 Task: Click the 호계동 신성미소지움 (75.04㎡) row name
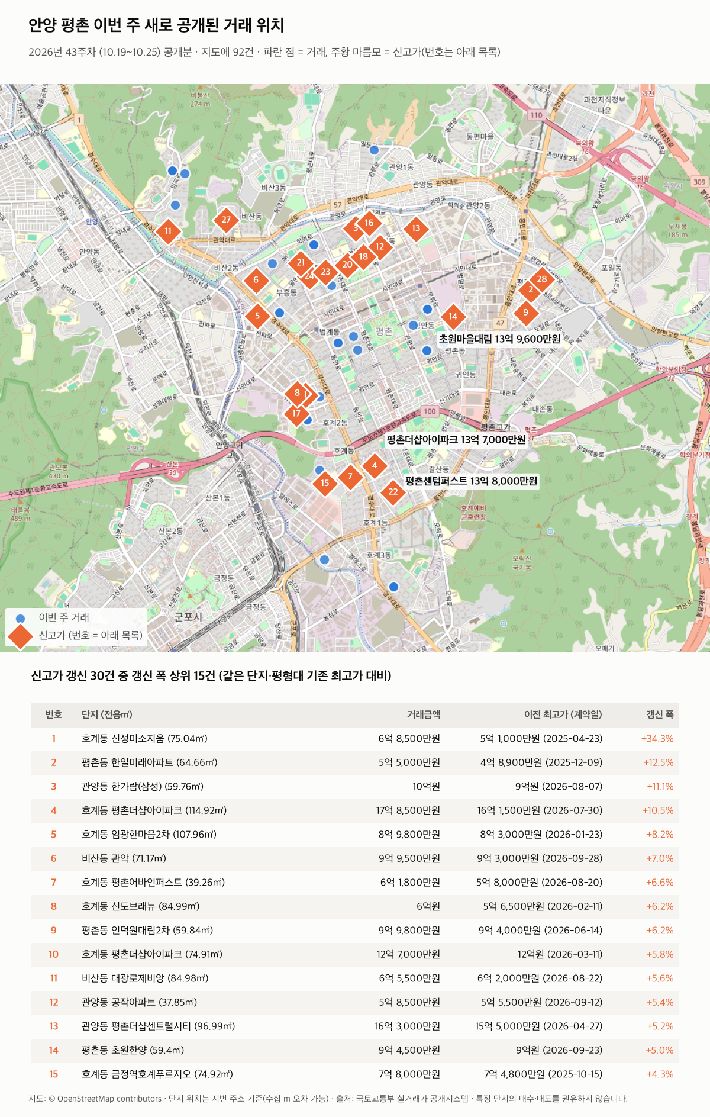[x=144, y=739]
